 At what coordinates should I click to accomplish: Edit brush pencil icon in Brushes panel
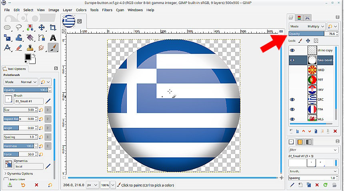292,185
